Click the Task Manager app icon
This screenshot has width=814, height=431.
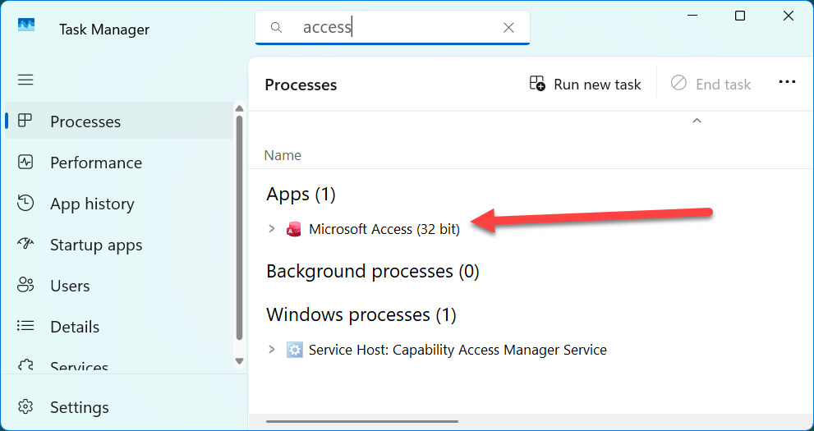[x=26, y=25]
